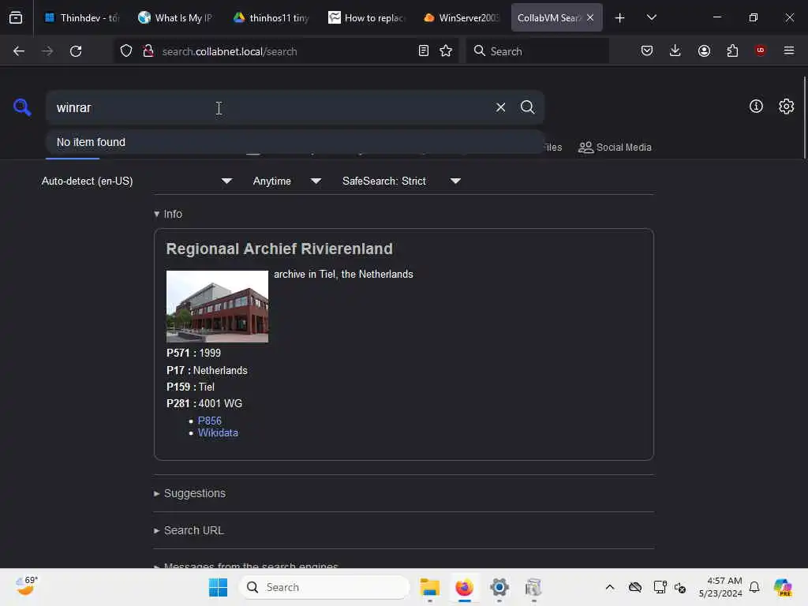
Task: Click the archive building thumbnail image
Action: tap(217, 307)
